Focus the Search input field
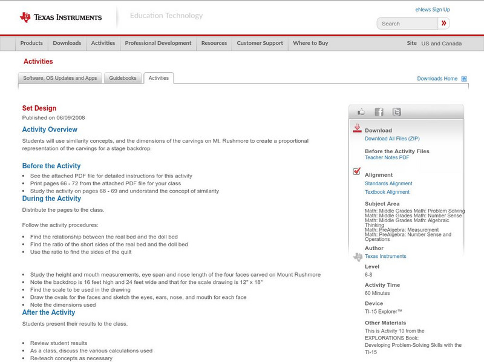The width and height of the screenshot is (484, 362). point(407,24)
